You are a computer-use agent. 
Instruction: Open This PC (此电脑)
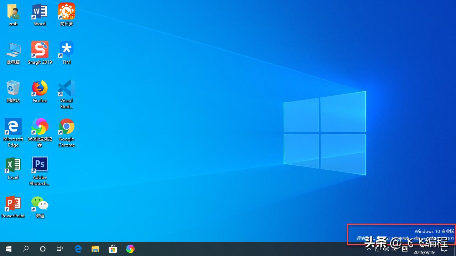click(13, 50)
